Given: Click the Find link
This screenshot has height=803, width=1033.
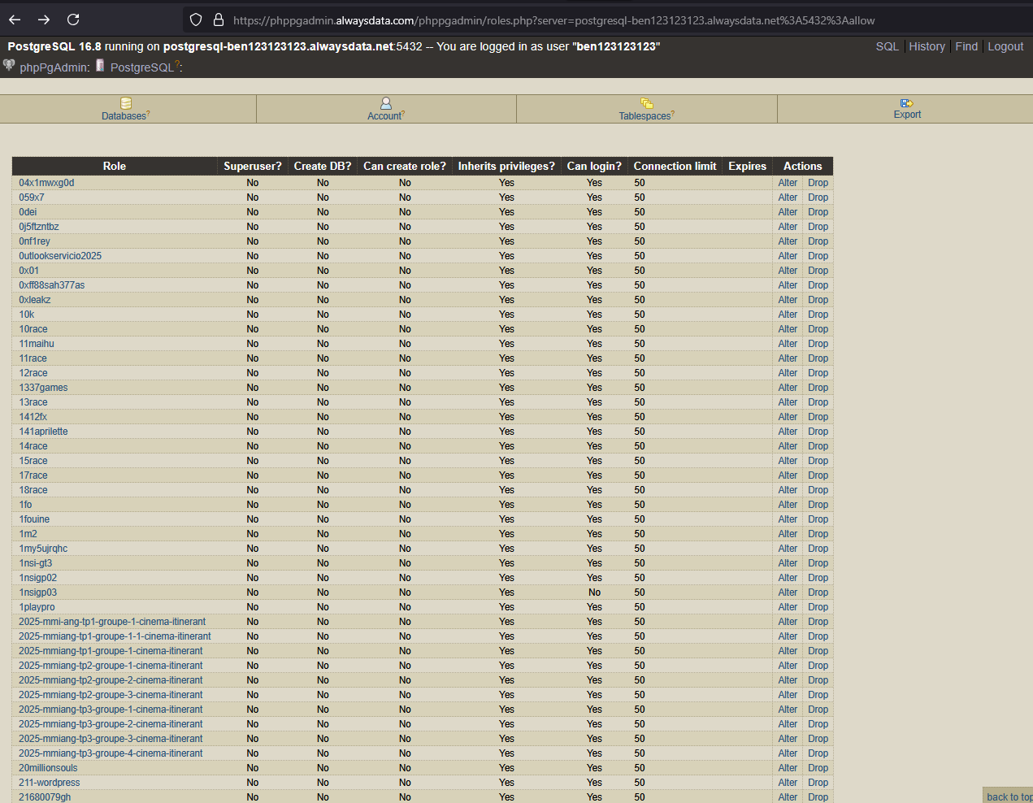Looking at the screenshot, I should tap(966, 46).
